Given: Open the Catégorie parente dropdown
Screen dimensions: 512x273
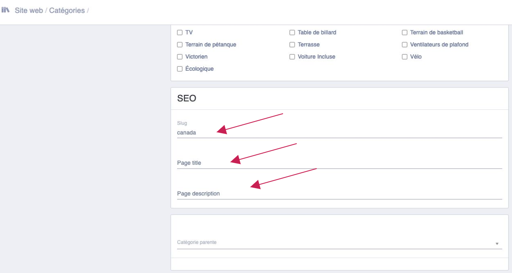Looking at the screenshot, I should [x=340, y=243].
